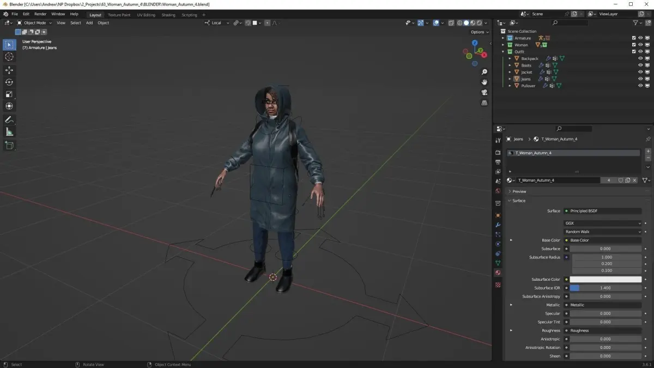Open the Random Walk subsurface dropdown

click(603, 232)
